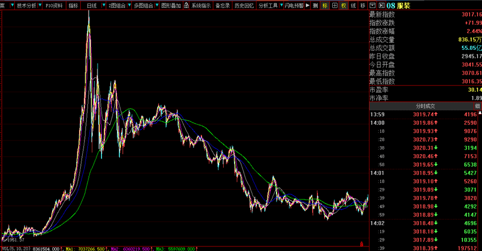Click the 备忘录 button

pyautogui.click(x=222, y=5)
